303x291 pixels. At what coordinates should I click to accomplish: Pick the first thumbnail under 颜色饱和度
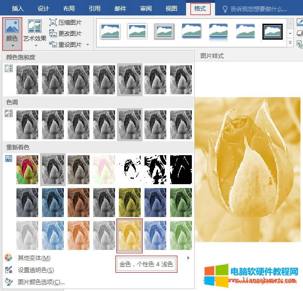(27, 80)
